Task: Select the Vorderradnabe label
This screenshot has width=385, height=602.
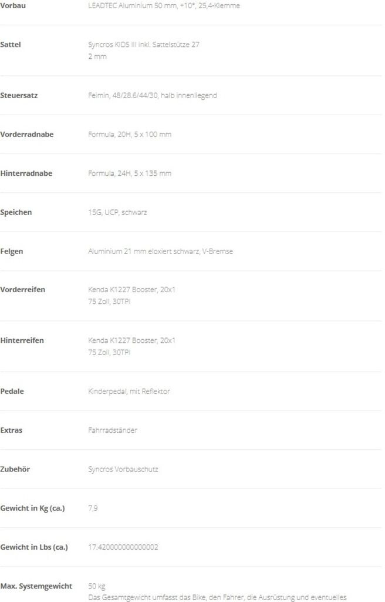Action: pyautogui.click(x=27, y=134)
